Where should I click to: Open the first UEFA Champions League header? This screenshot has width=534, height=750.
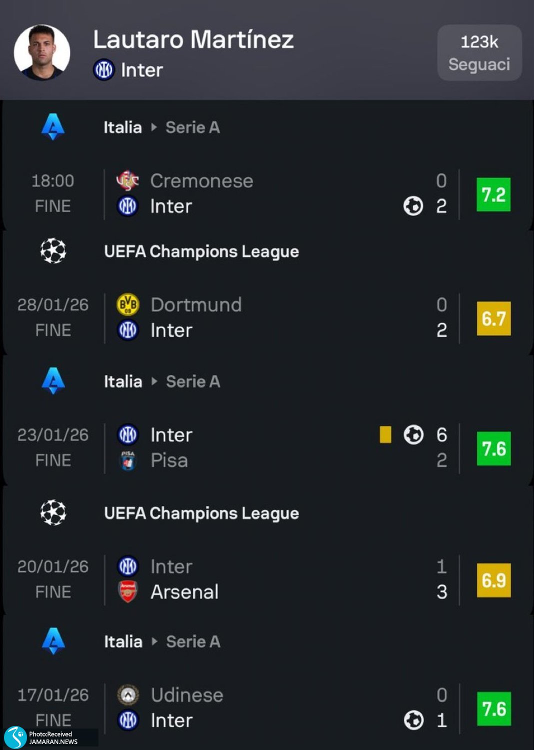[201, 251]
